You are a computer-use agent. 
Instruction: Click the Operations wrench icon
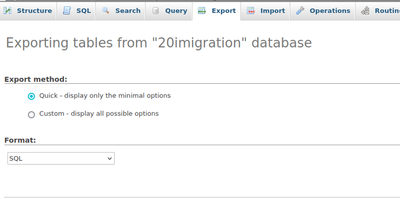pos(300,11)
